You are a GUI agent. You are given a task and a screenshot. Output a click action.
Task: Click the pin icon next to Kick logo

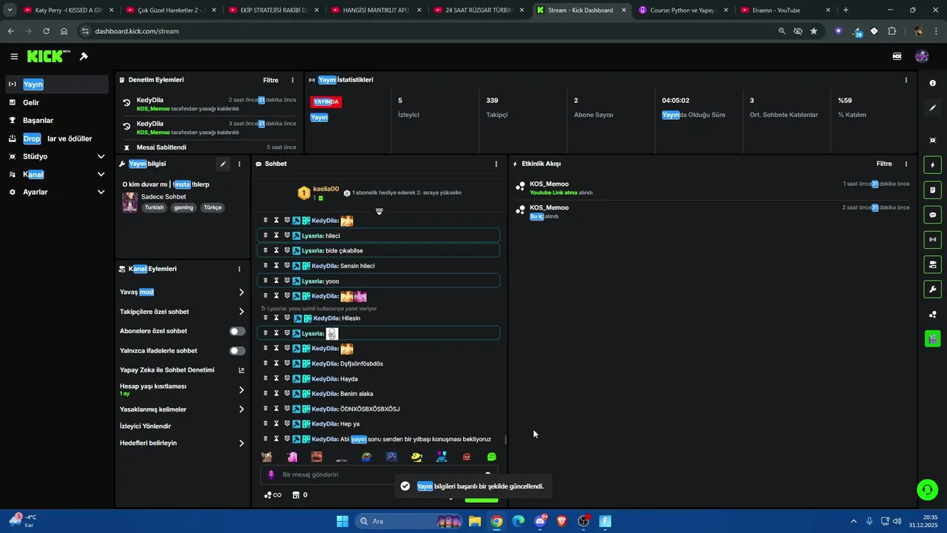(x=84, y=56)
